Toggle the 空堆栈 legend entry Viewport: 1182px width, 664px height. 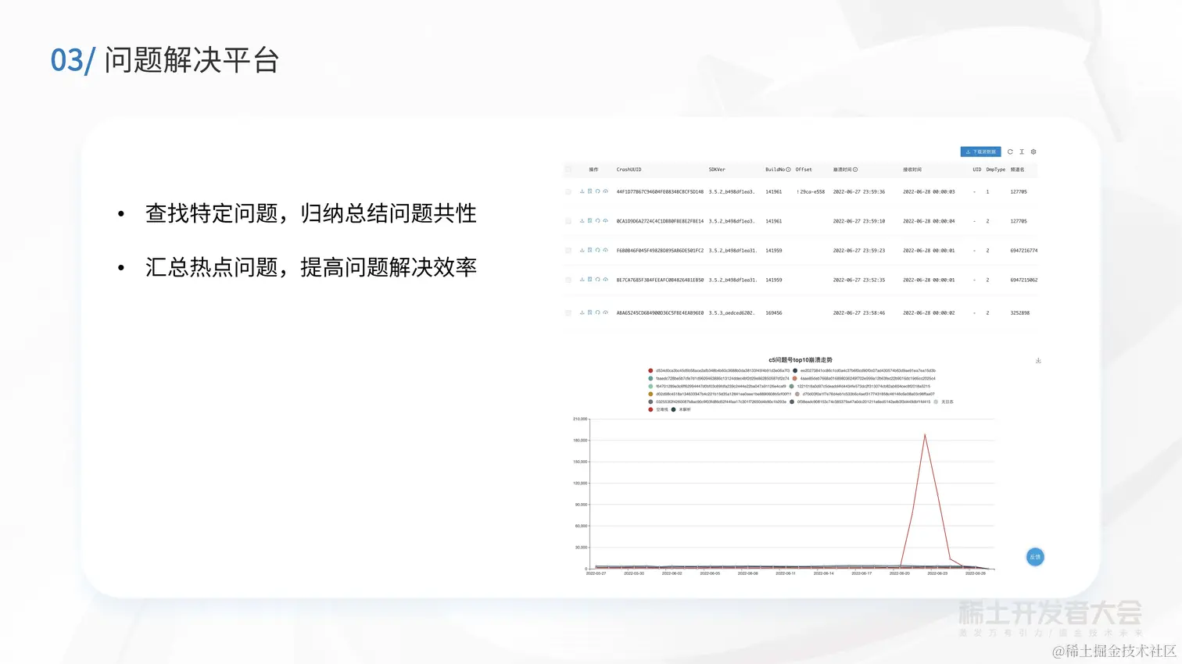658,409
